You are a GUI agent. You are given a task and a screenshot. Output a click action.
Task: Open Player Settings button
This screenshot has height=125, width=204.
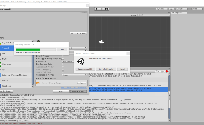[6, 91]
